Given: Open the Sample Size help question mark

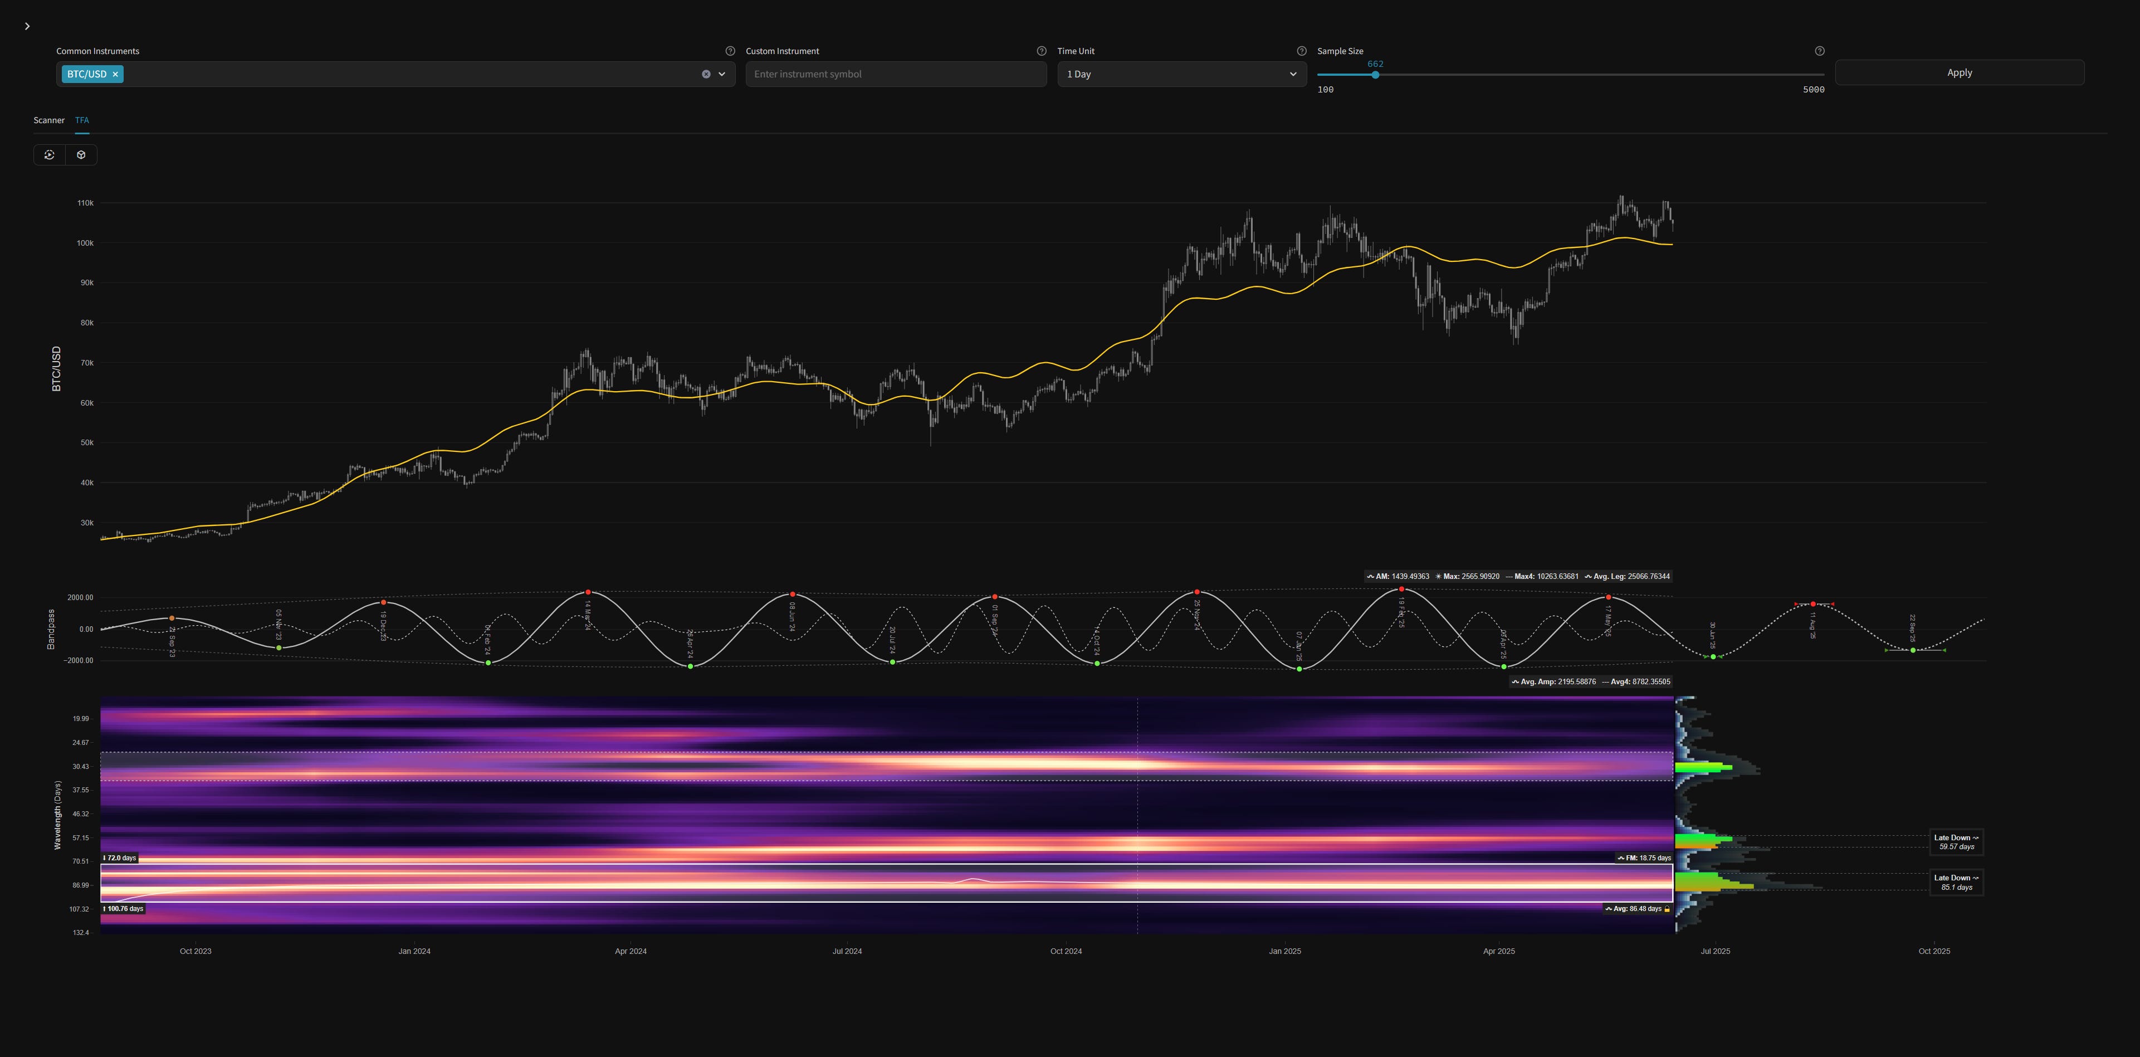Looking at the screenshot, I should 1819,51.
